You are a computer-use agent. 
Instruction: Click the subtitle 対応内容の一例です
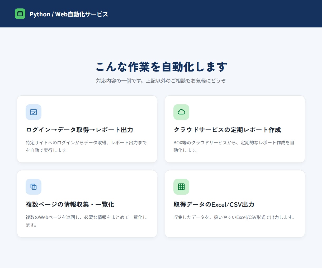(161, 81)
